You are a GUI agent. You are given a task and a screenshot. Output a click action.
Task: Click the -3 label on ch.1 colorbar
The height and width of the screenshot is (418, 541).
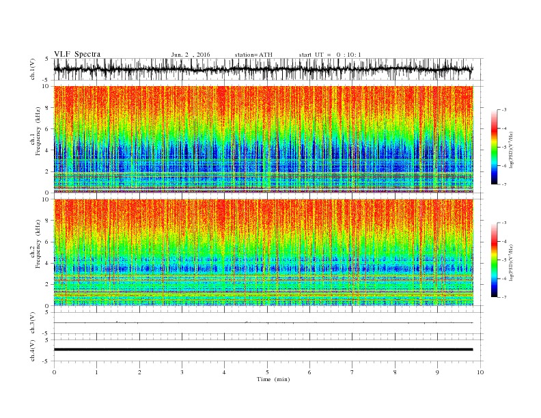(x=504, y=110)
